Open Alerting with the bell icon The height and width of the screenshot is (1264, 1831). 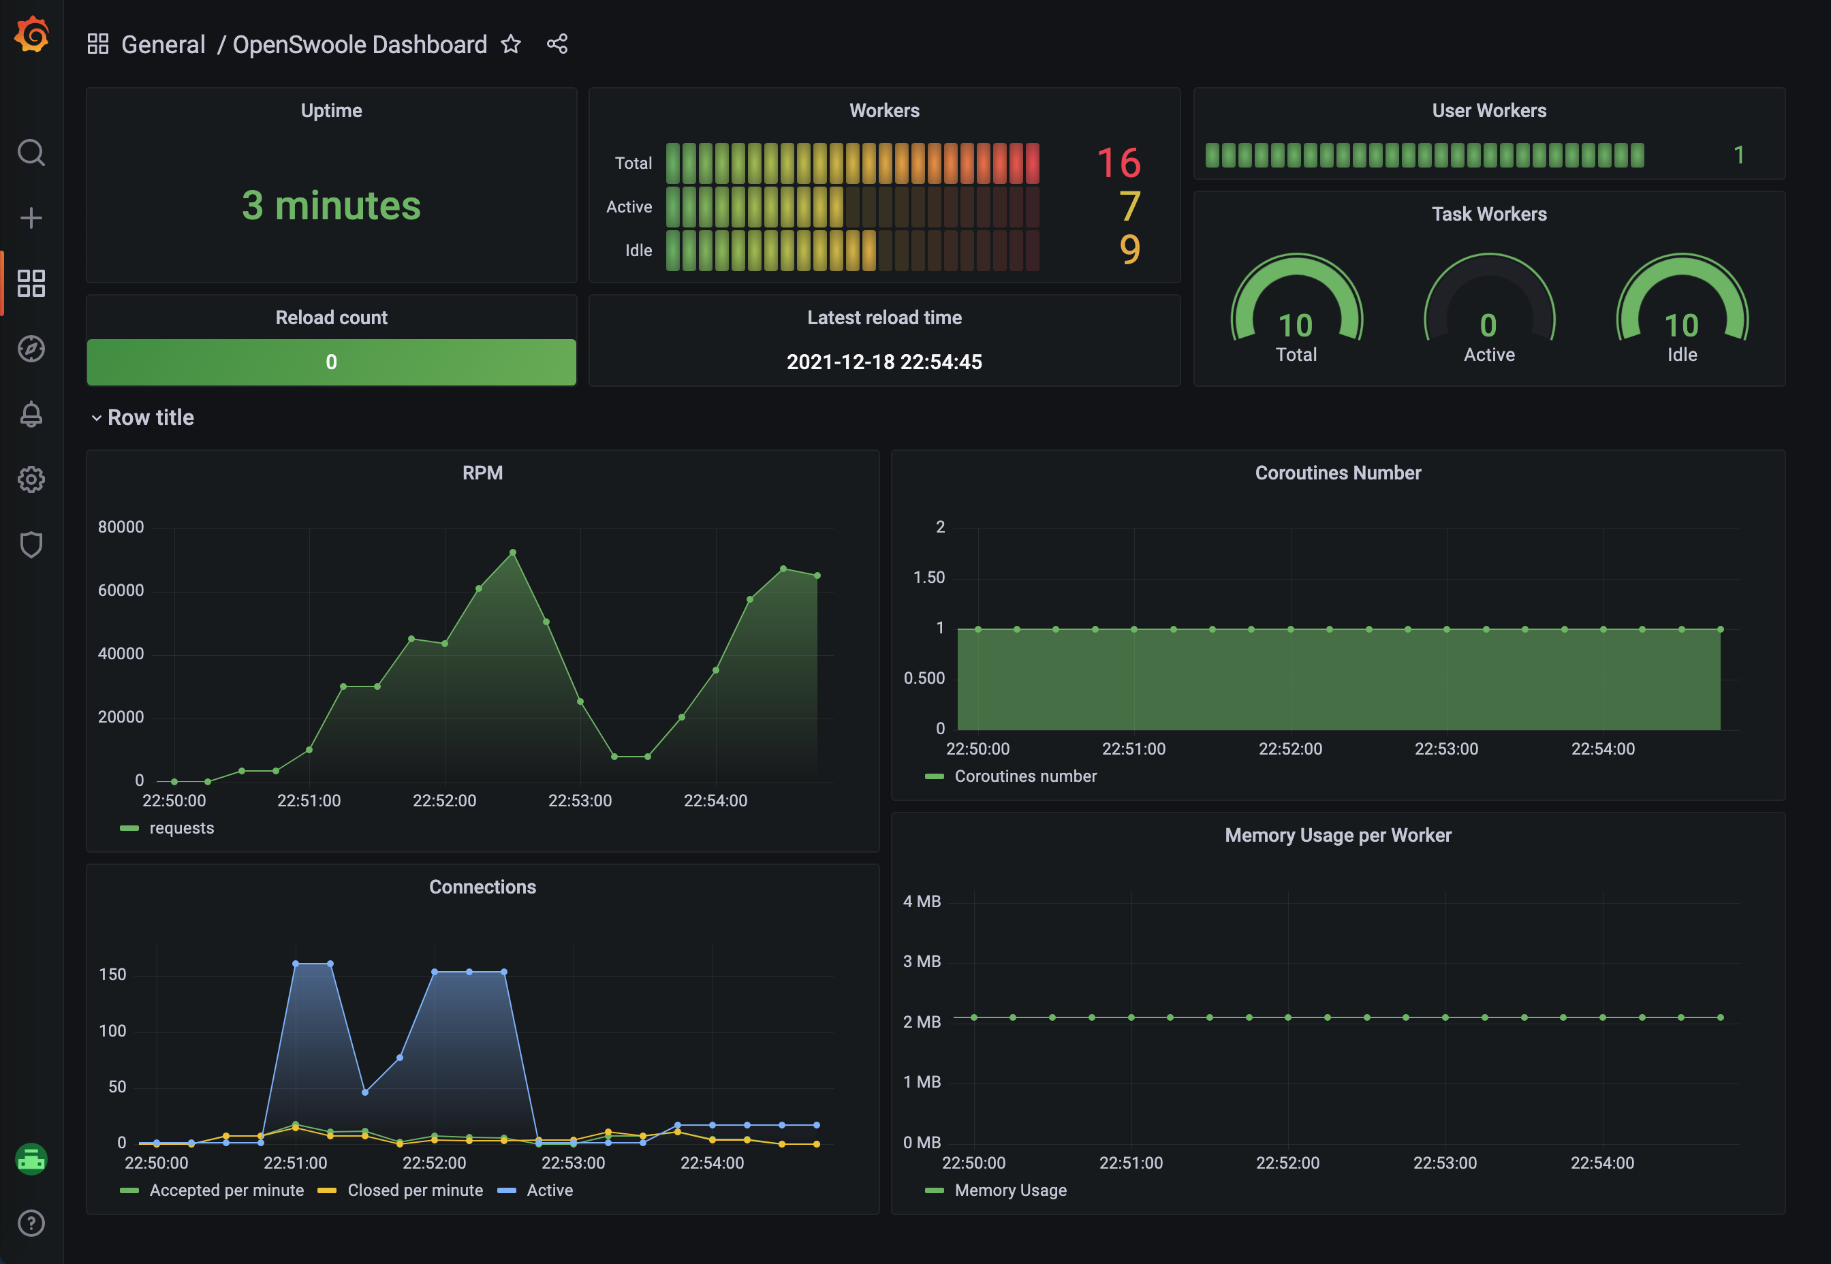point(32,414)
